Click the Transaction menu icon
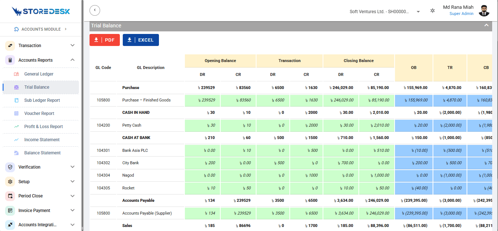 (10, 46)
